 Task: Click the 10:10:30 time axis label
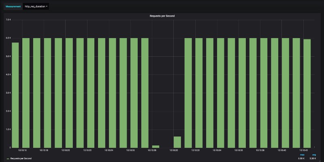pyautogui.click(x=174, y=150)
